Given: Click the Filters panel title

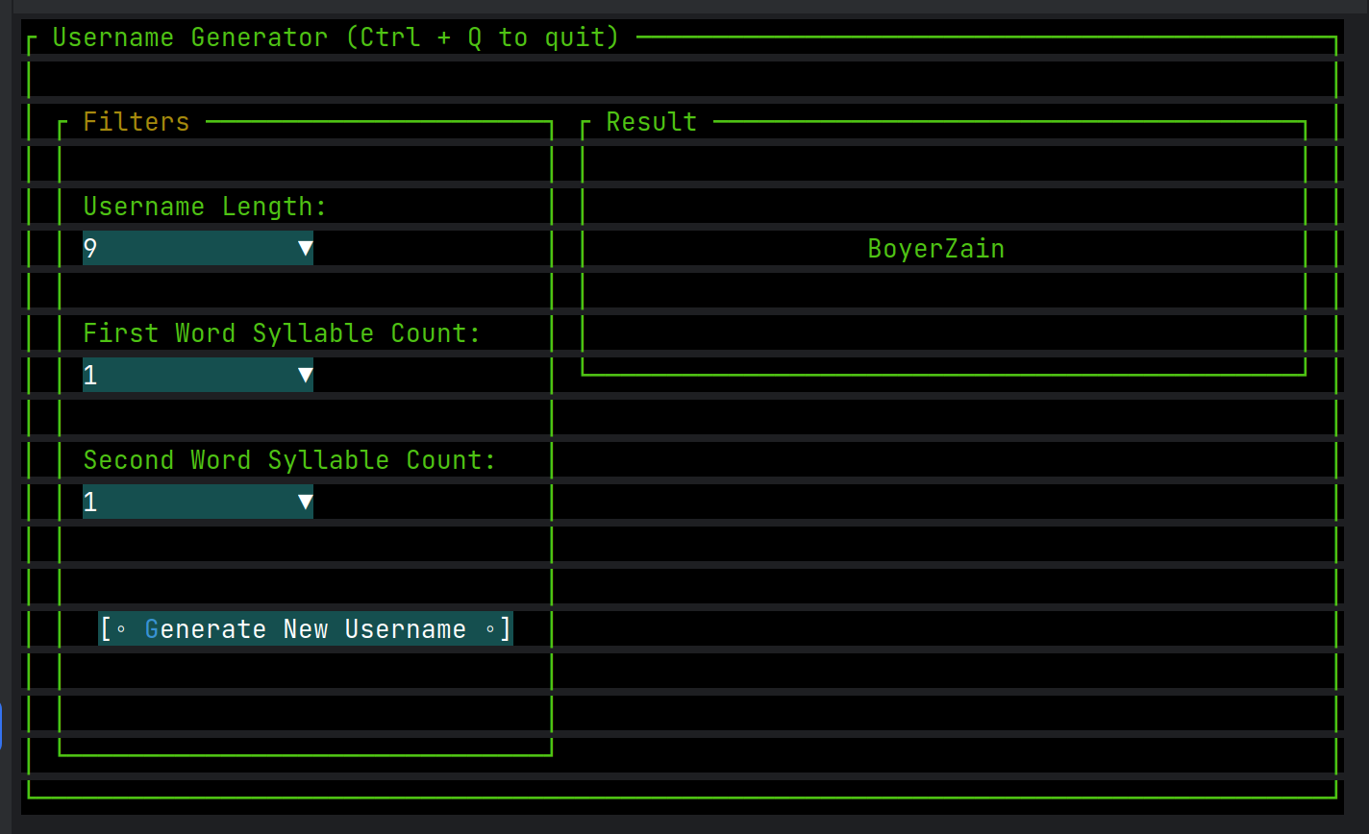Looking at the screenshot, I should tap(136, 121).
